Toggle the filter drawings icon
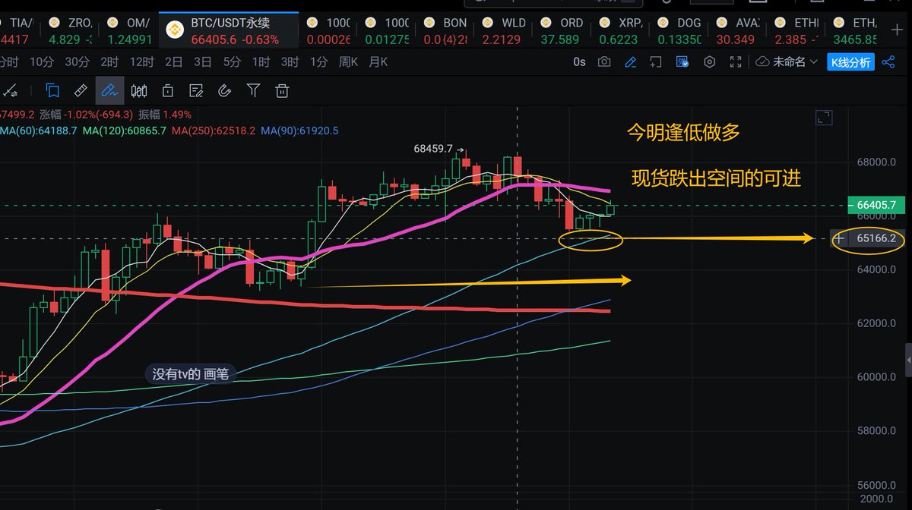Viewport: 912px width, 510px height. 253,90
